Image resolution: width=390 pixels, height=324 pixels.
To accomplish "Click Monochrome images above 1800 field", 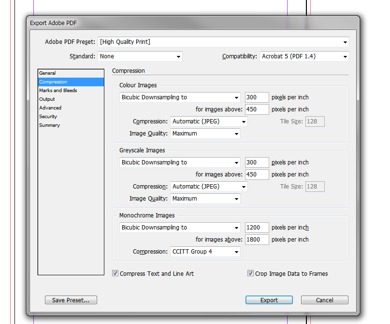I will pyautogui.click(x=257, y=240).
